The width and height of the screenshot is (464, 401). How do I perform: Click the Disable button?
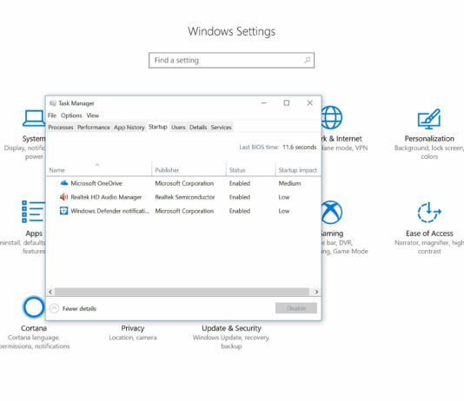[x=296, y=308]
